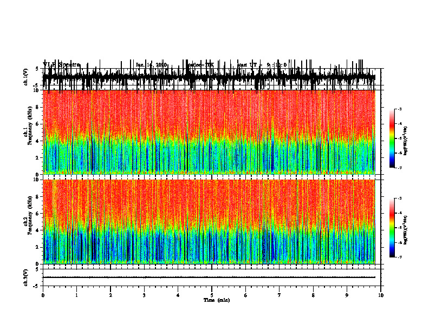Click time axis tick label 1
Image resolution: width=429 pixels, height=331 pixels.
pyautogui.click(x=76, y=295)
